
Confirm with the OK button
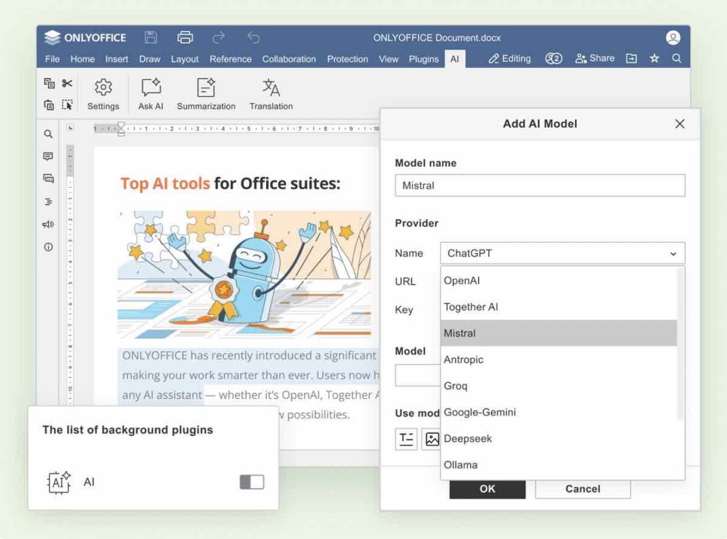pos(487,489)
